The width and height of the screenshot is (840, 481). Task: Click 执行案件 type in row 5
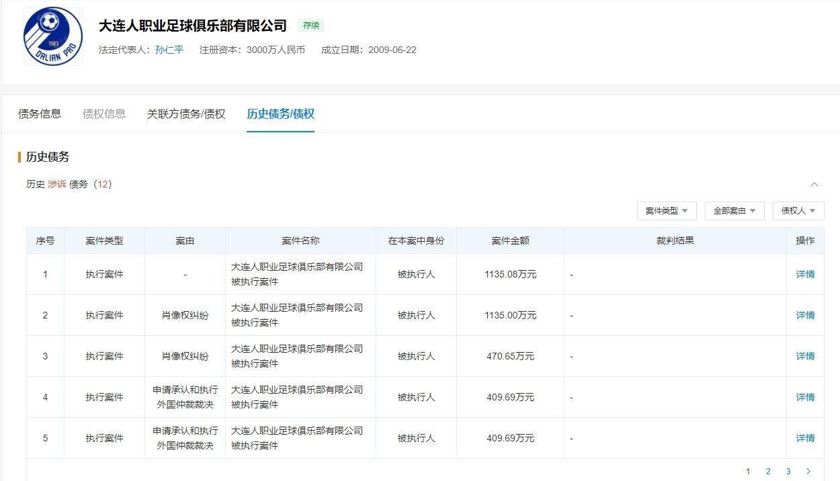[x=104, y=438]
